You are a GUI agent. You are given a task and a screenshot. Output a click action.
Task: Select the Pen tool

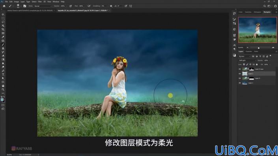click(3, 71)
